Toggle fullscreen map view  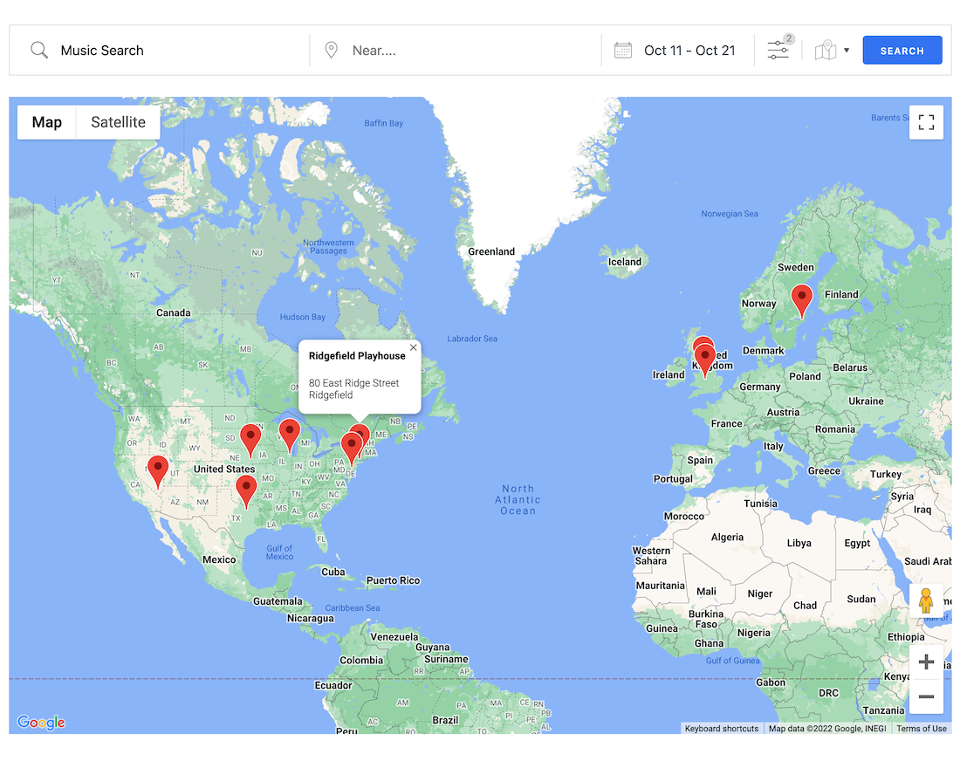coord(926,122)
